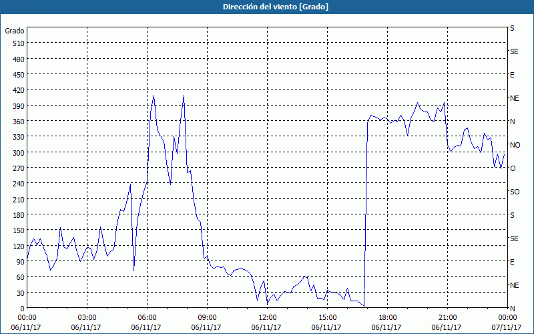The image size is (534, 334).
Task: Select the 18:00 time axis label
Action: pos(386,318)
